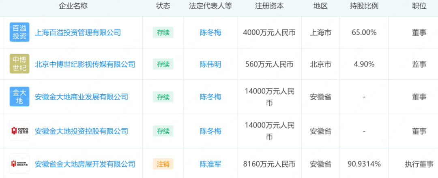Open 安徽金大地商业发展有限公司 link
Screen dimensions: 438x178
click(x=81, y=97)
